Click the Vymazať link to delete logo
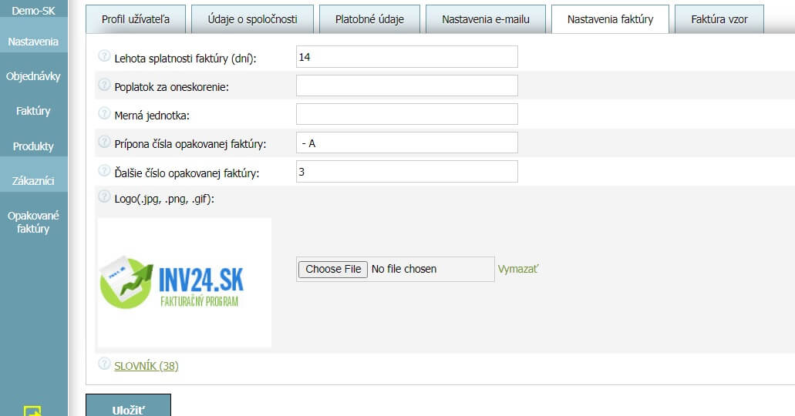Viewport: 795px width, 416px height. coord(518,269)
